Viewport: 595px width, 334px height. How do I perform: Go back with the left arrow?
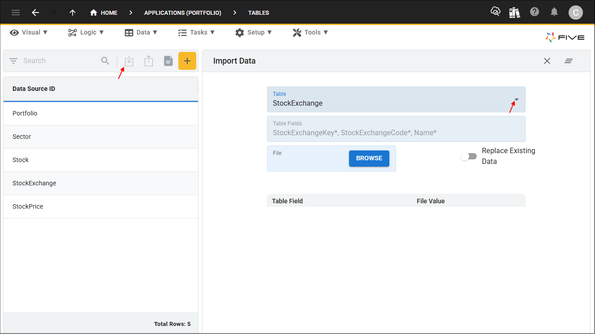(35, 13)
